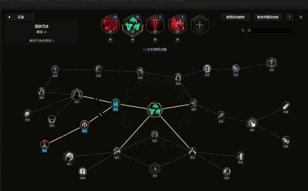The height and width of the screenshot is (191, 308).
Task: Select the hexagonal hooded figure 0/1 node
Action: [77, 95]
